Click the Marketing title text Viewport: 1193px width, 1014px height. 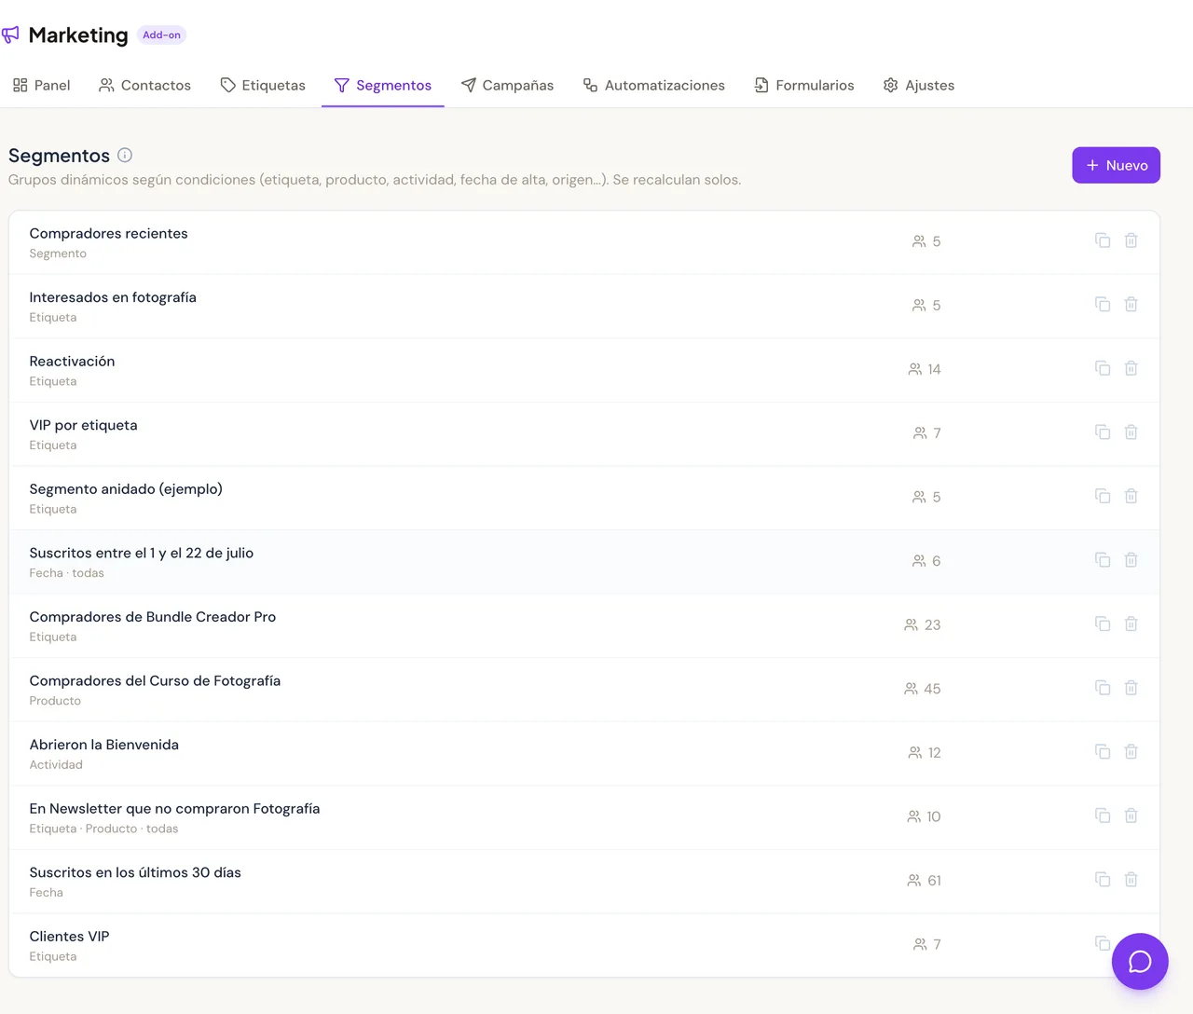(x=78, y=35)
